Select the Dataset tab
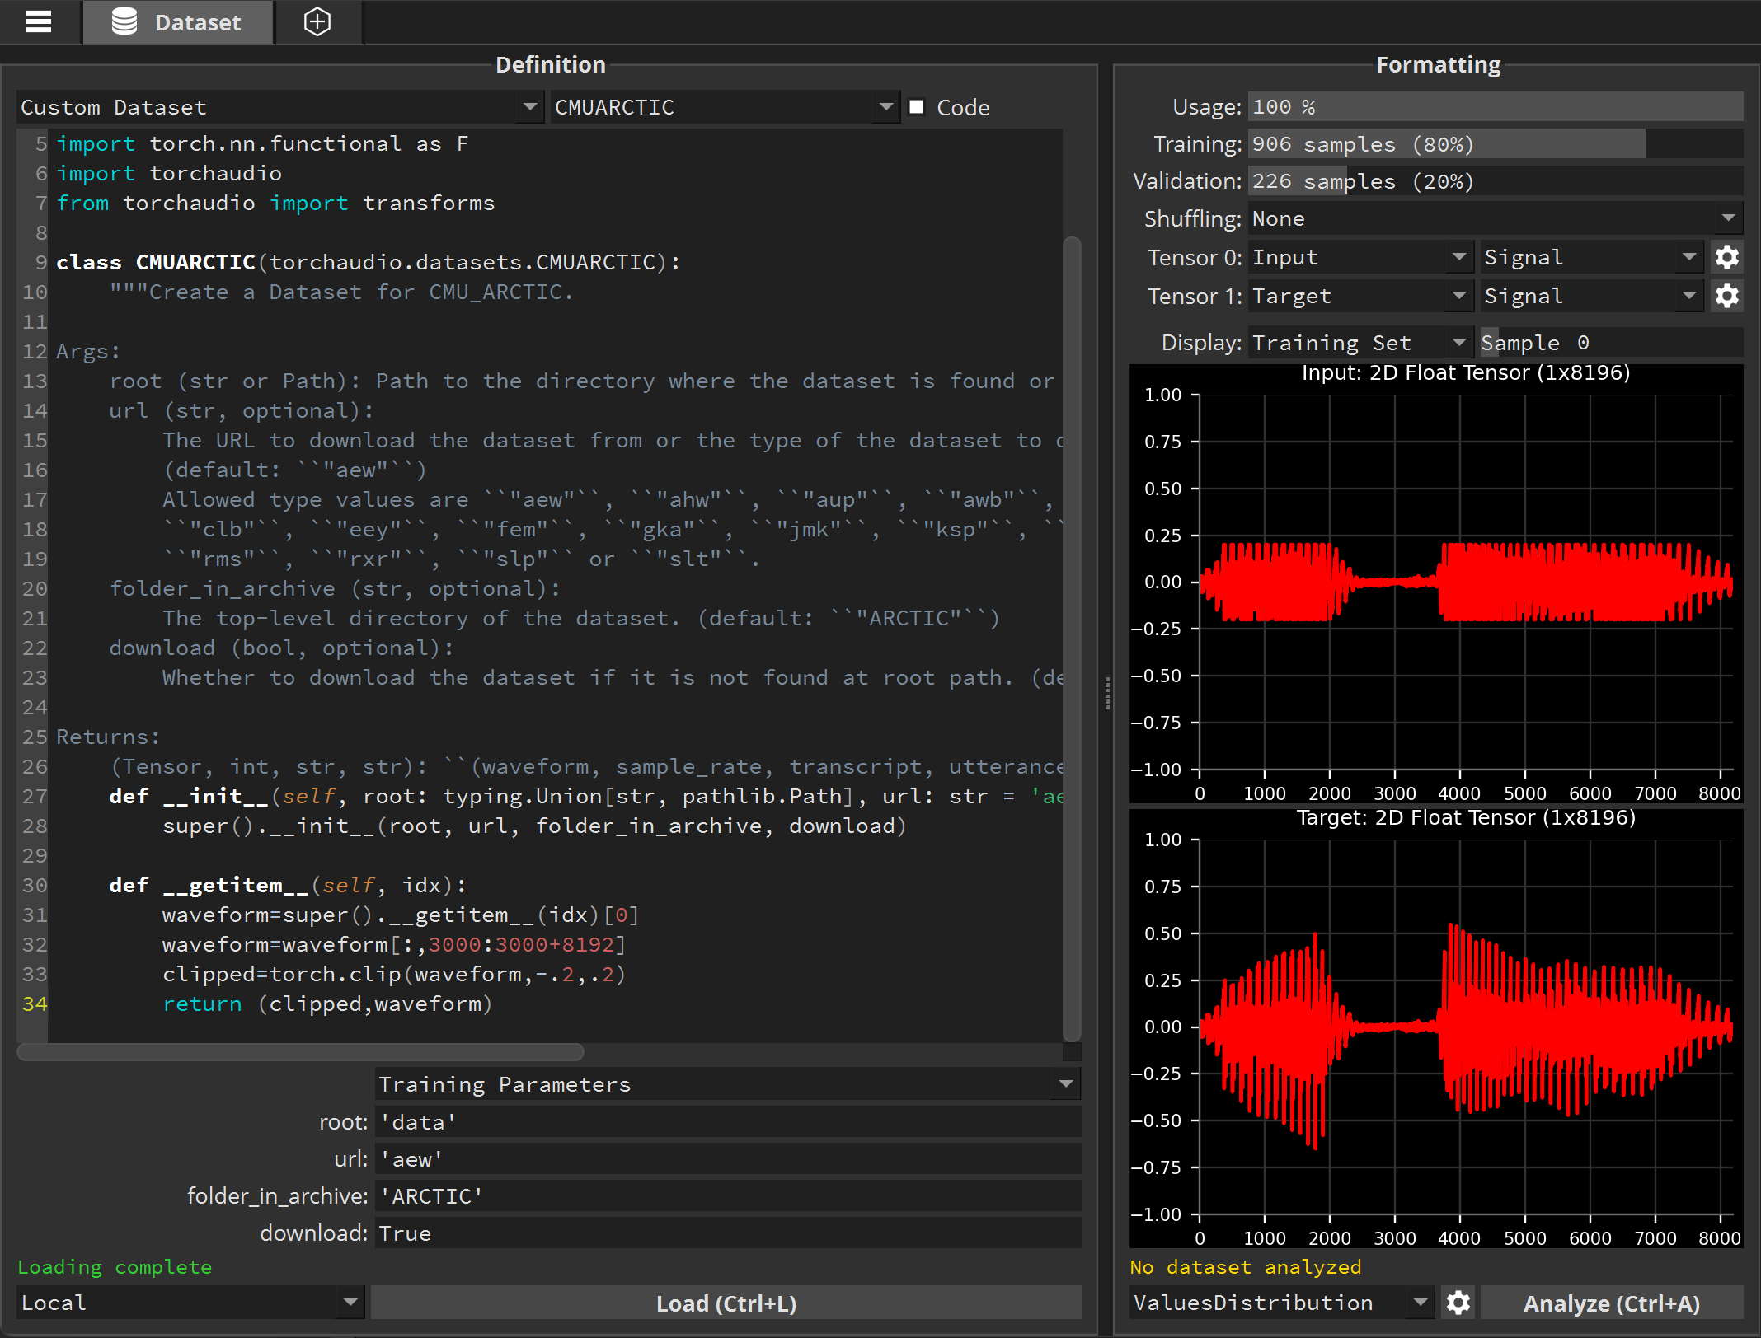Image resolution: width=1761 pixels, height=1338 pixels. pos(177,22)
